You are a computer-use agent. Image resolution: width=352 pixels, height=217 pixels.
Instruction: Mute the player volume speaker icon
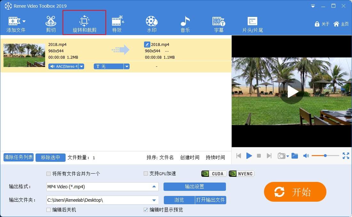[x=306, y=156]
